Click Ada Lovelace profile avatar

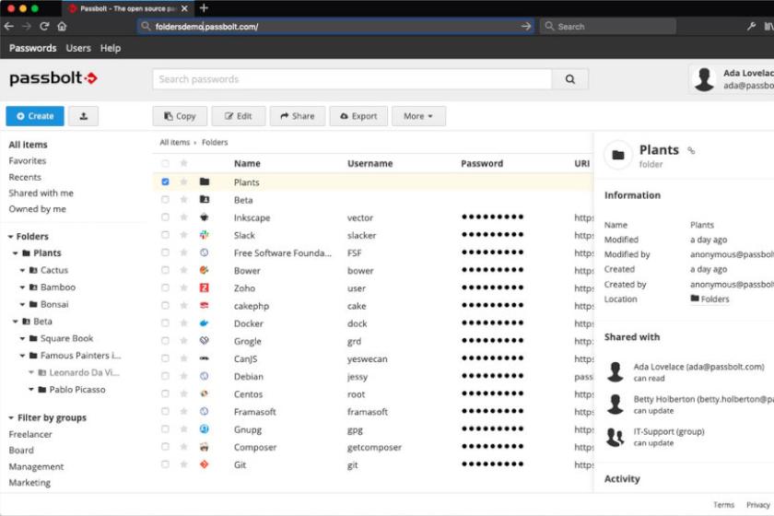click(x=704, y=79)
